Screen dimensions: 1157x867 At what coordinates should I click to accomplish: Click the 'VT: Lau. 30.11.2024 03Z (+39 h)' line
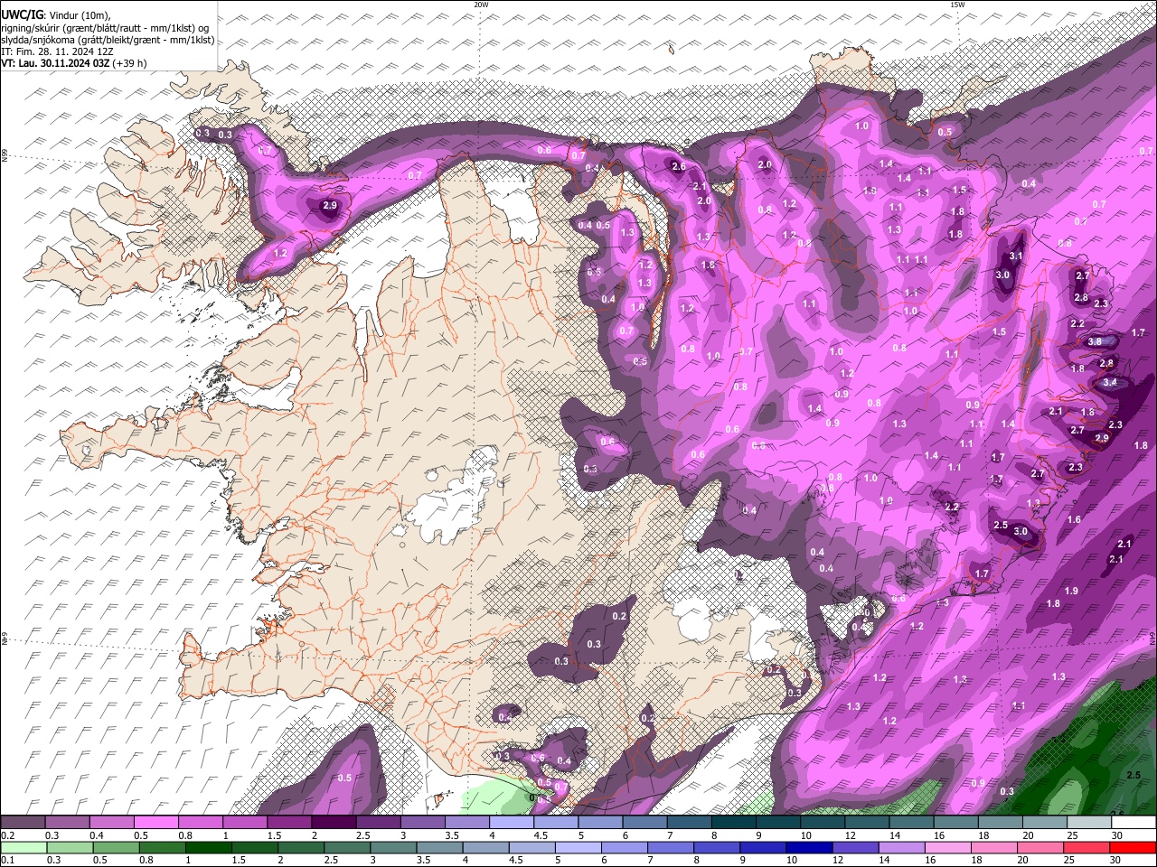[x=73, y=63]
